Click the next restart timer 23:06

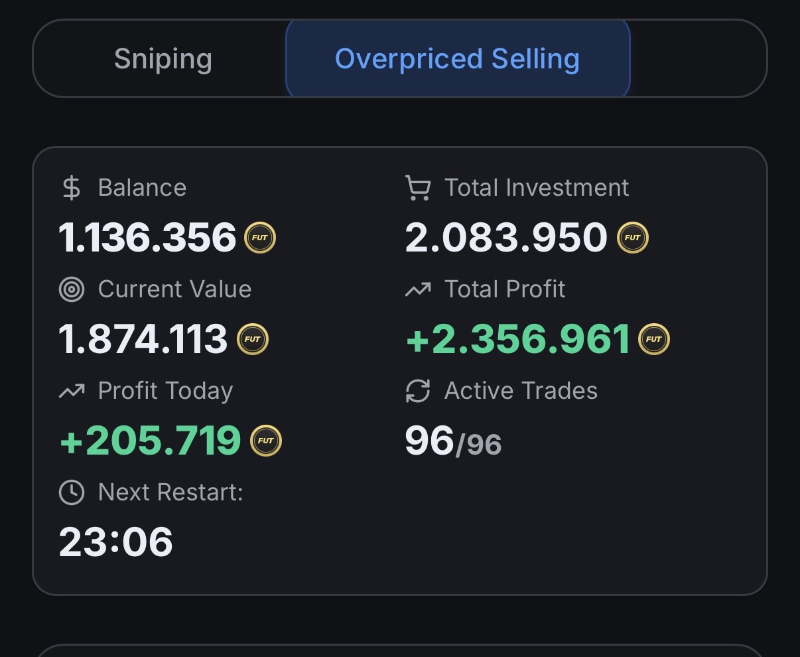pos(116,542)
